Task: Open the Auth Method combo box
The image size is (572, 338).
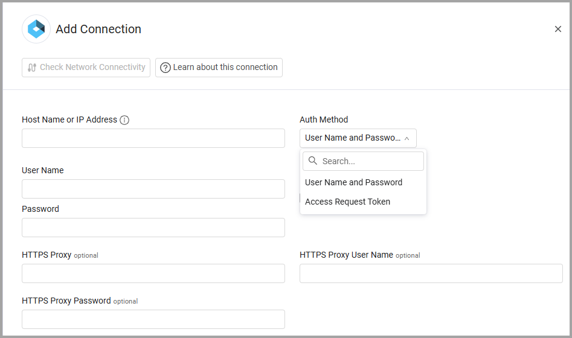Action: point(353,138)
